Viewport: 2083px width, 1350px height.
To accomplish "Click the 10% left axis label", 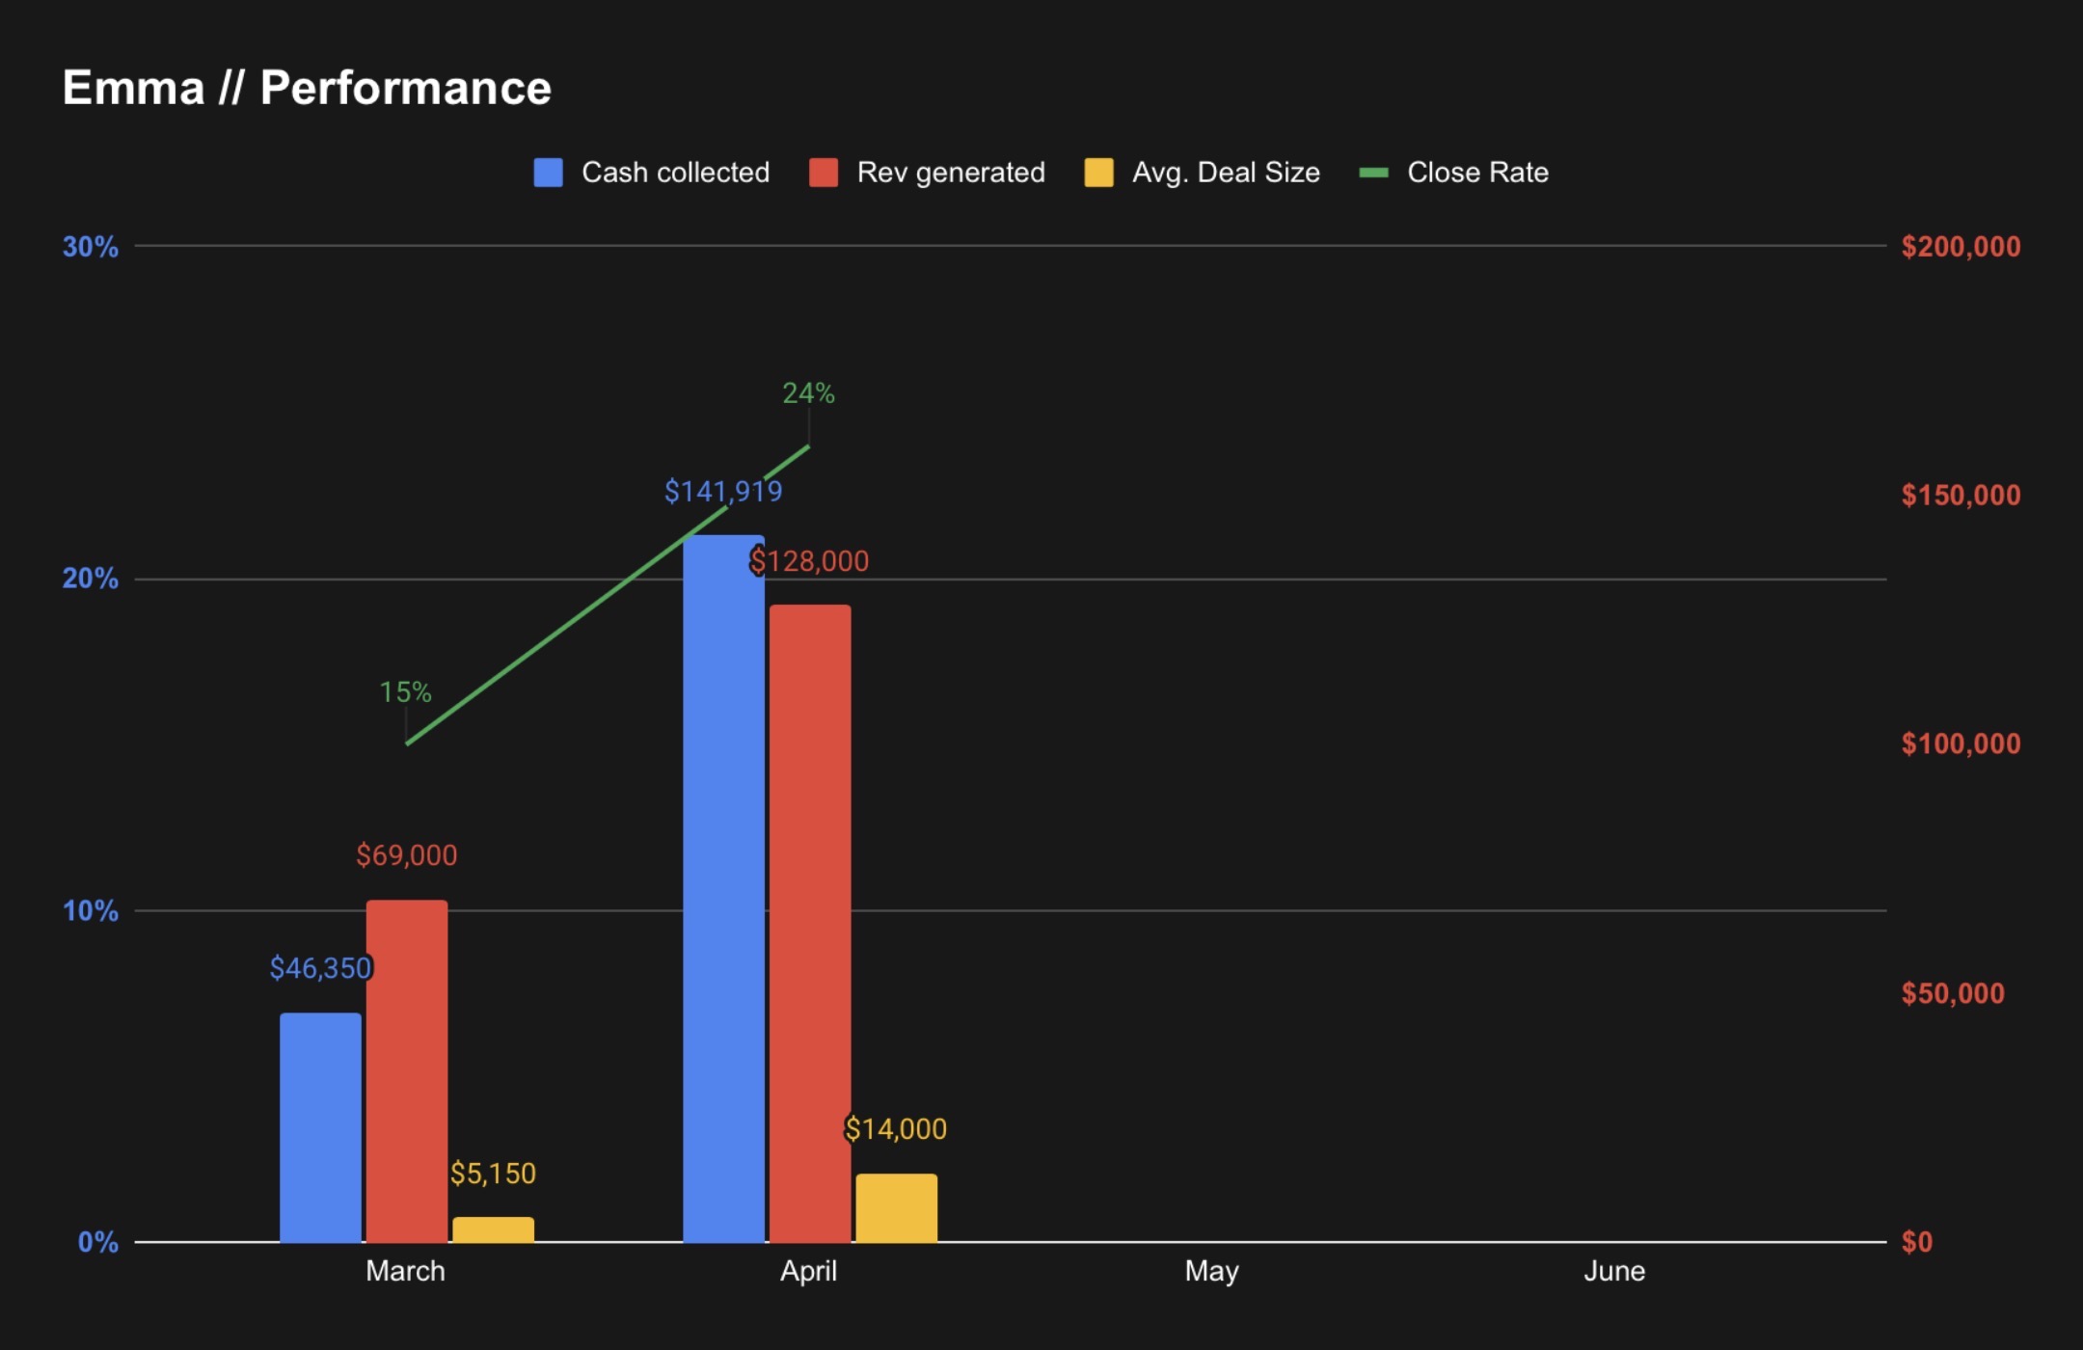I will tap(91, 911).
